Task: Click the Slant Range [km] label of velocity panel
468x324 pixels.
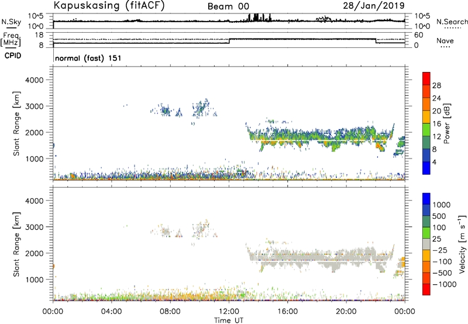Action: (16, 244)
